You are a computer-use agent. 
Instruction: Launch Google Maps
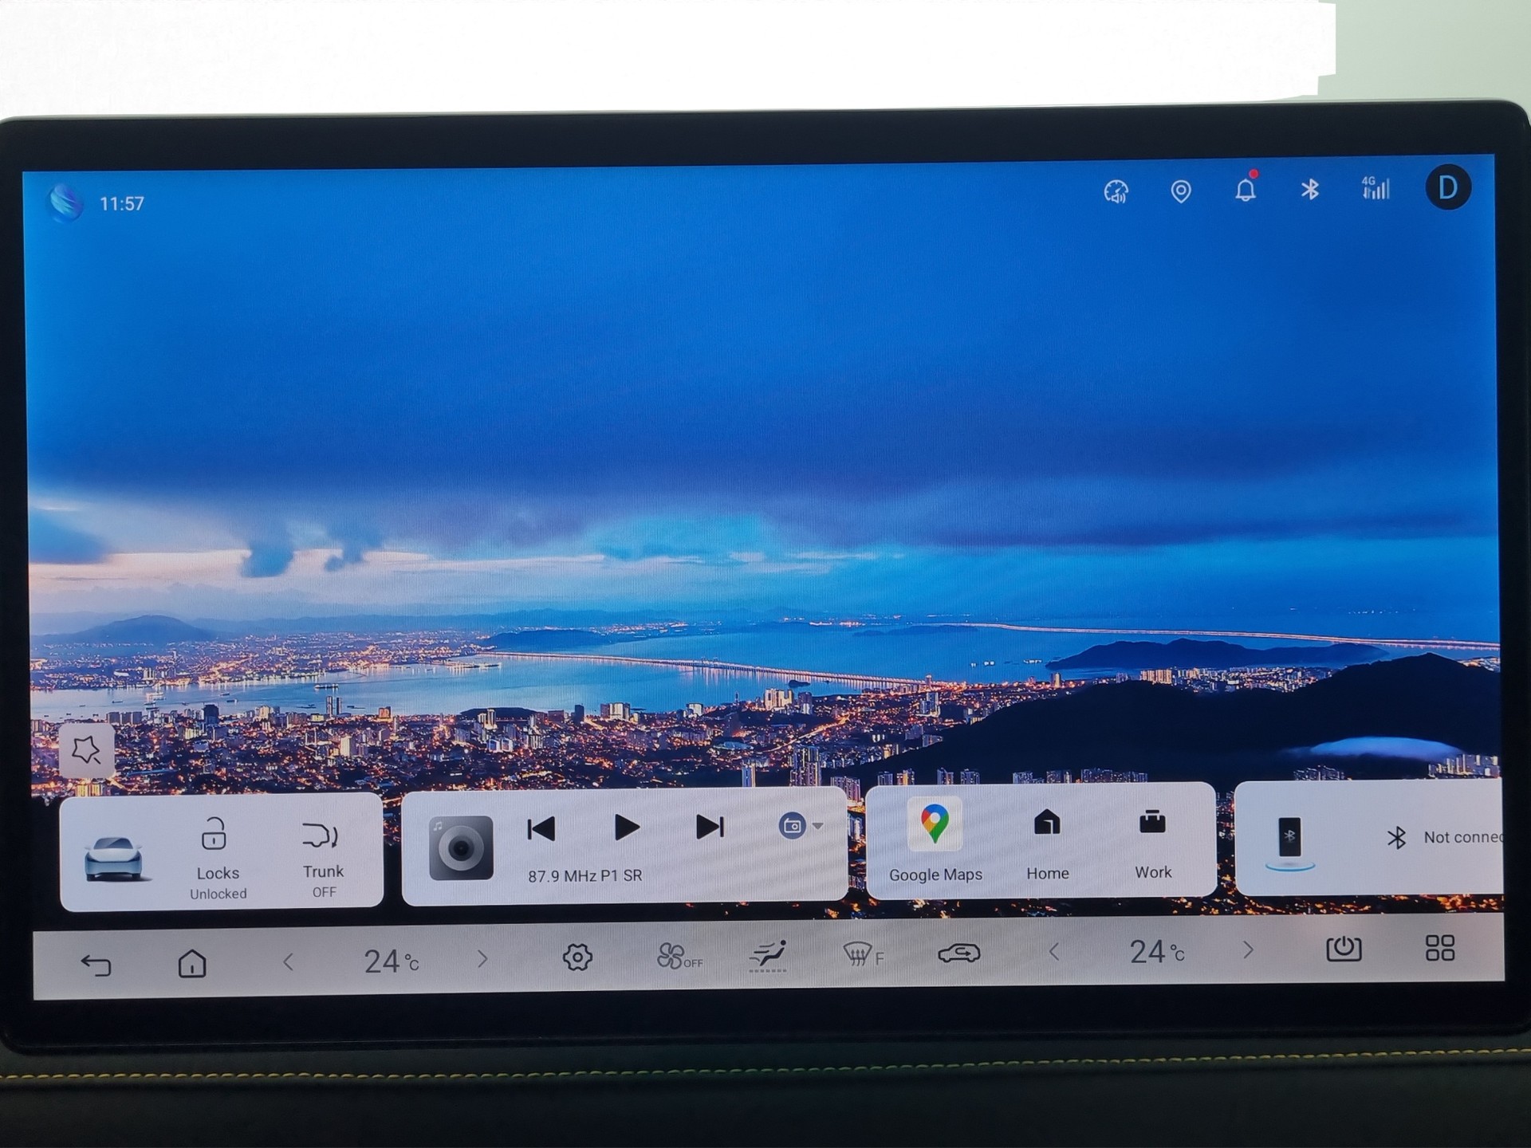click(x=935, y=841)
